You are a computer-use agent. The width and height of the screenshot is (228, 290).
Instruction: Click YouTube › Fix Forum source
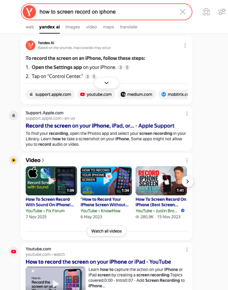coord(45,211)
